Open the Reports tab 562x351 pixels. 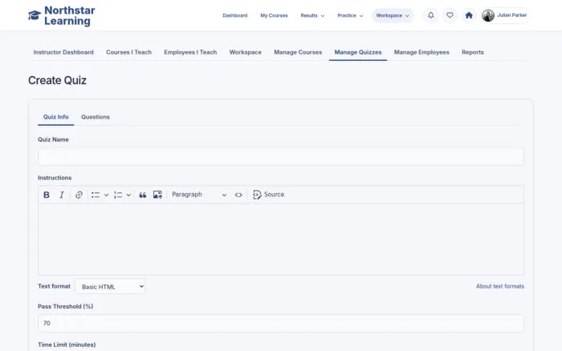click(x=472, y=52)
